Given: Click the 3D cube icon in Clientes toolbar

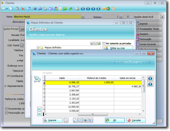Looking at the screenshot, I should pos(50,9).
